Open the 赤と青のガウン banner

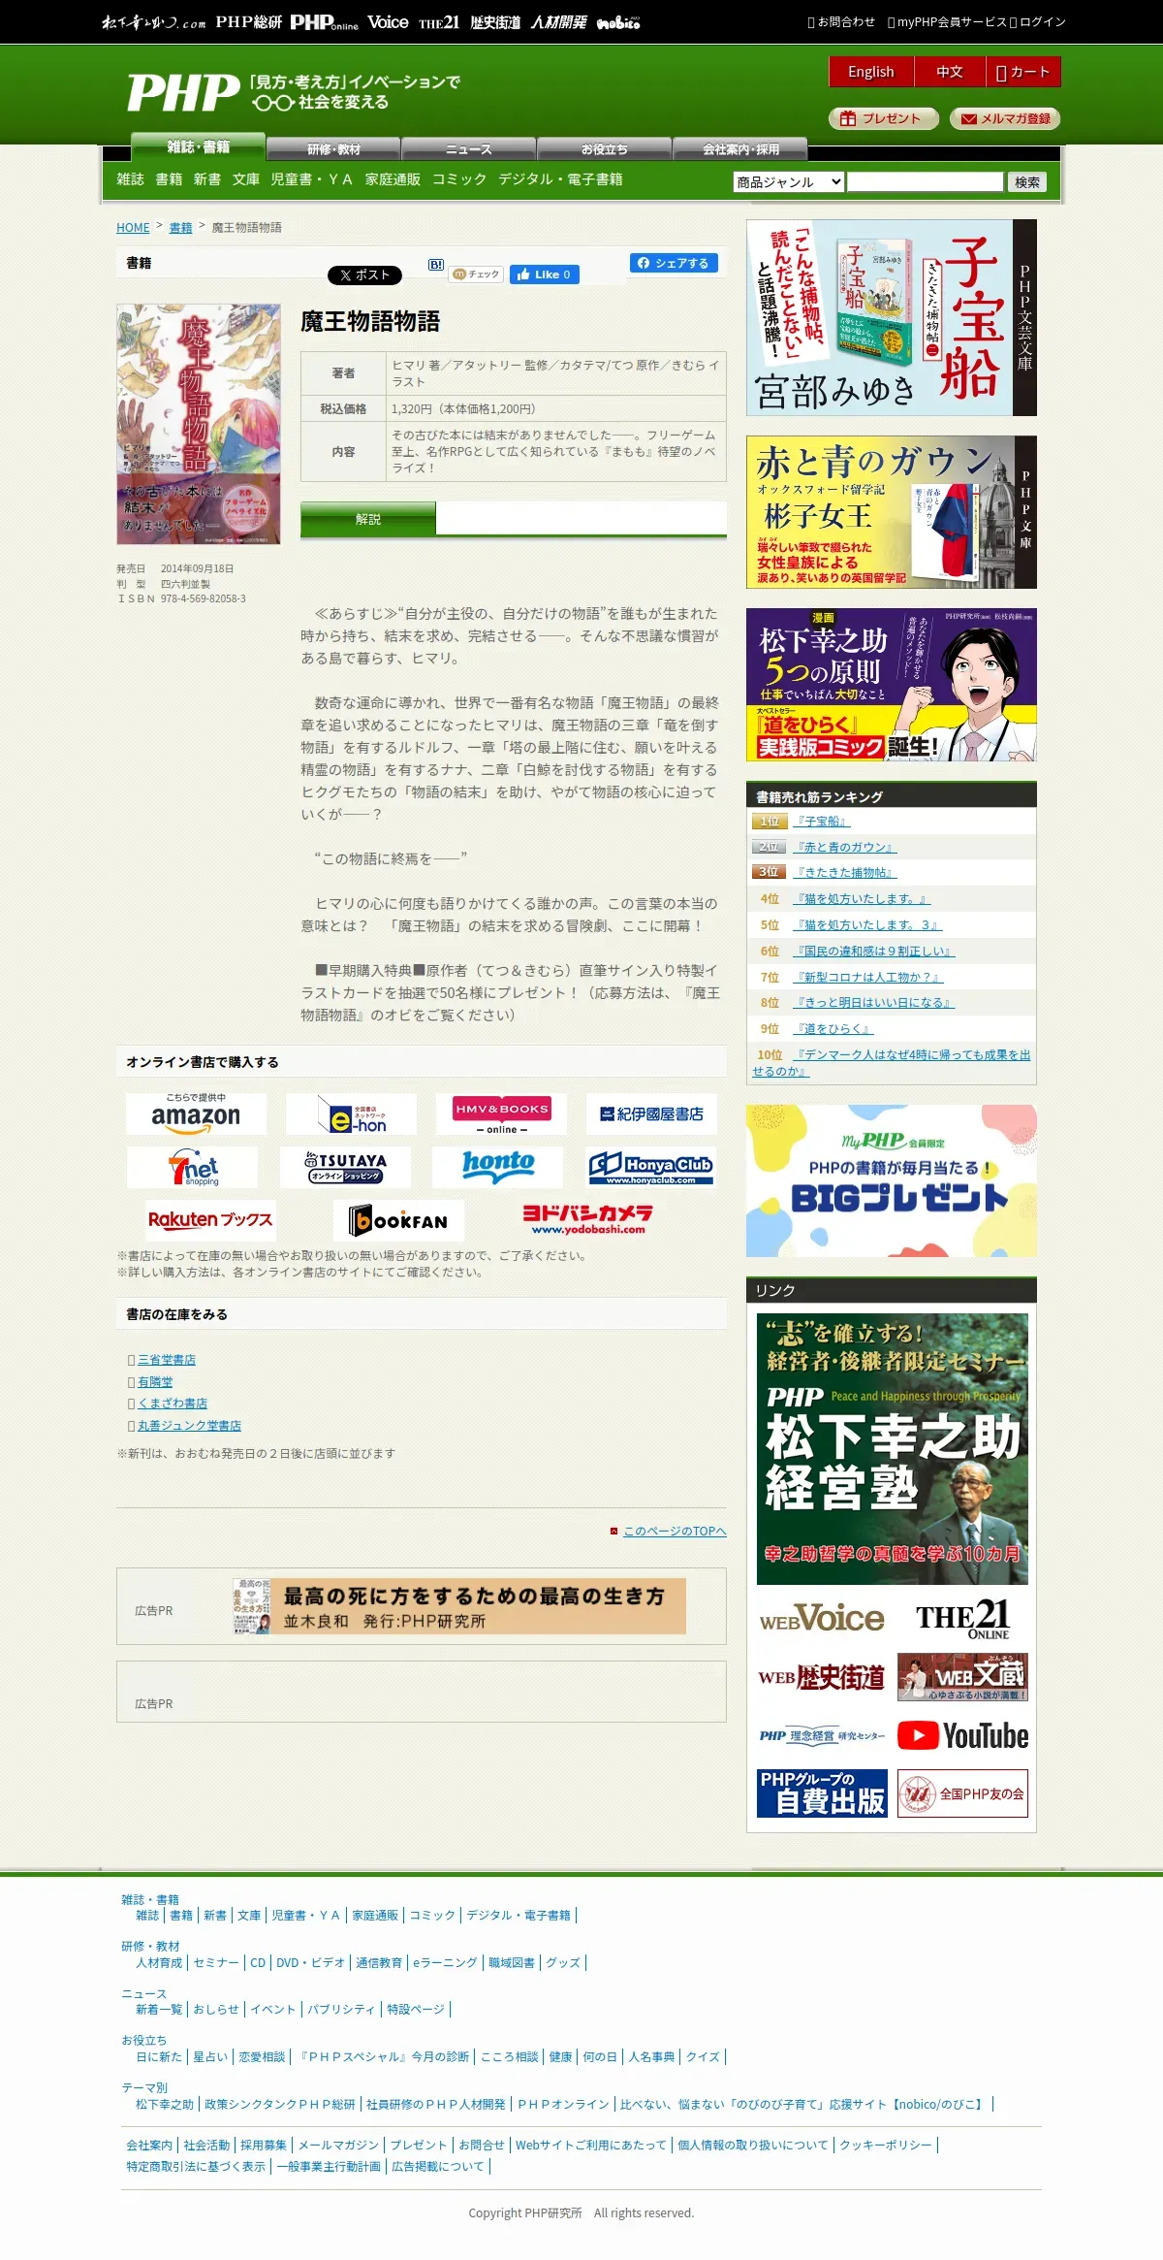892,512
